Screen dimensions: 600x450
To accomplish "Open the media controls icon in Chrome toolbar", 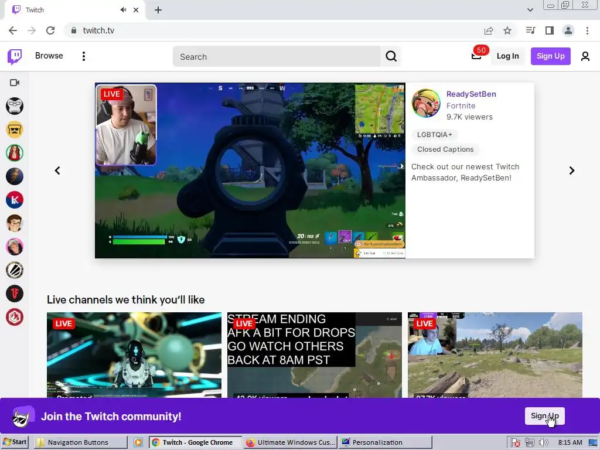I will (530, 30).
